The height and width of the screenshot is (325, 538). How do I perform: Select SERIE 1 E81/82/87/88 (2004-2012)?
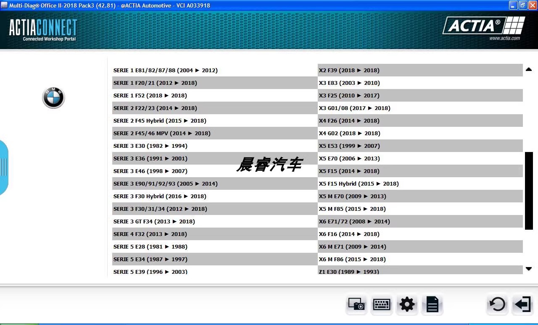click(x=215, y=70)
